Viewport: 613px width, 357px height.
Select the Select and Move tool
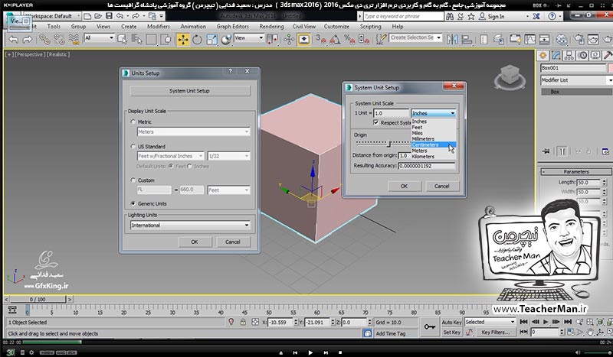182,40
